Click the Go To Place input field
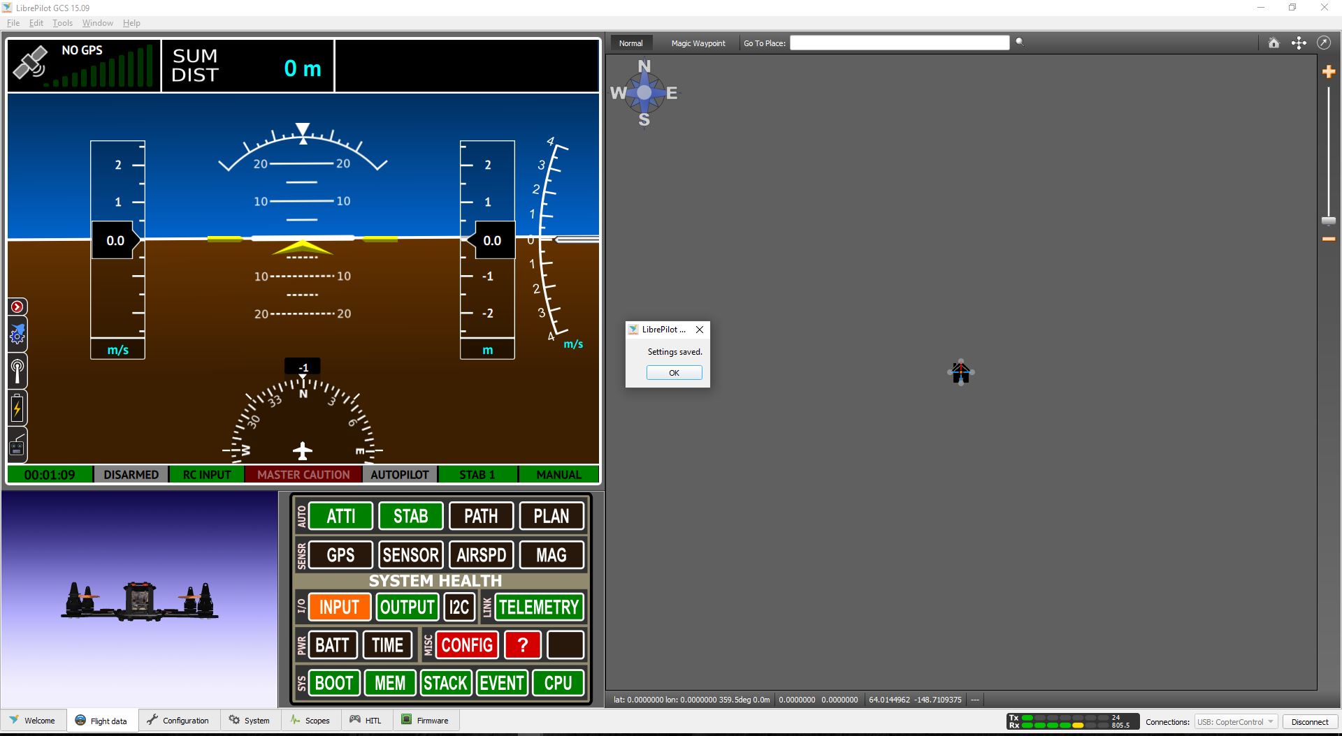1342x736 pixels. pyautogui.click(x=900, y=43)
